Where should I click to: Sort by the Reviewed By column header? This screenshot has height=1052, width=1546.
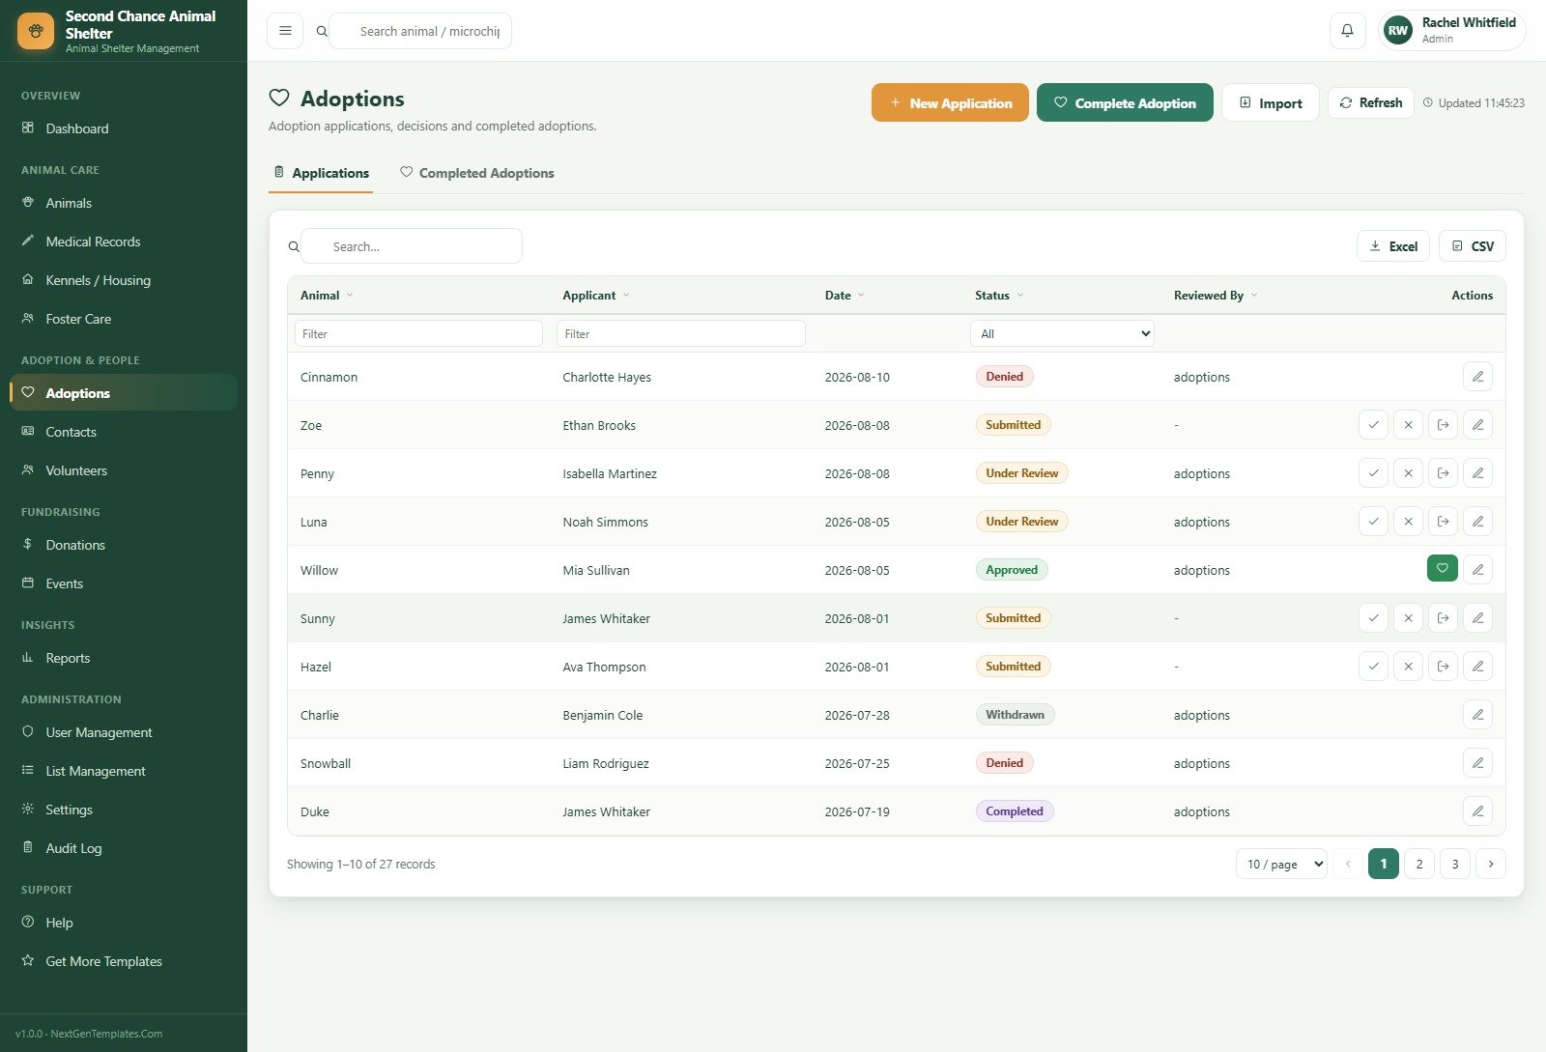(x=1216, y=296)
